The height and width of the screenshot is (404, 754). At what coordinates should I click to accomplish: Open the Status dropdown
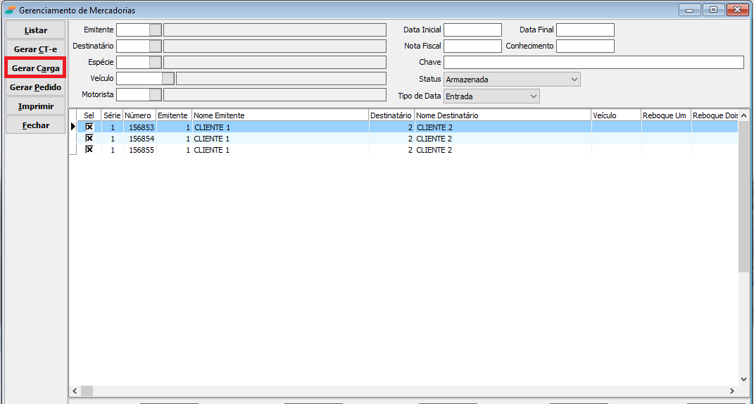(574, 80)
